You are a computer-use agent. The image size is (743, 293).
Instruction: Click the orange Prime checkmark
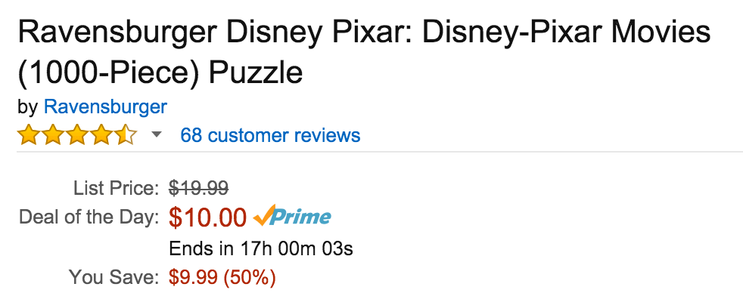coord(263,215)
